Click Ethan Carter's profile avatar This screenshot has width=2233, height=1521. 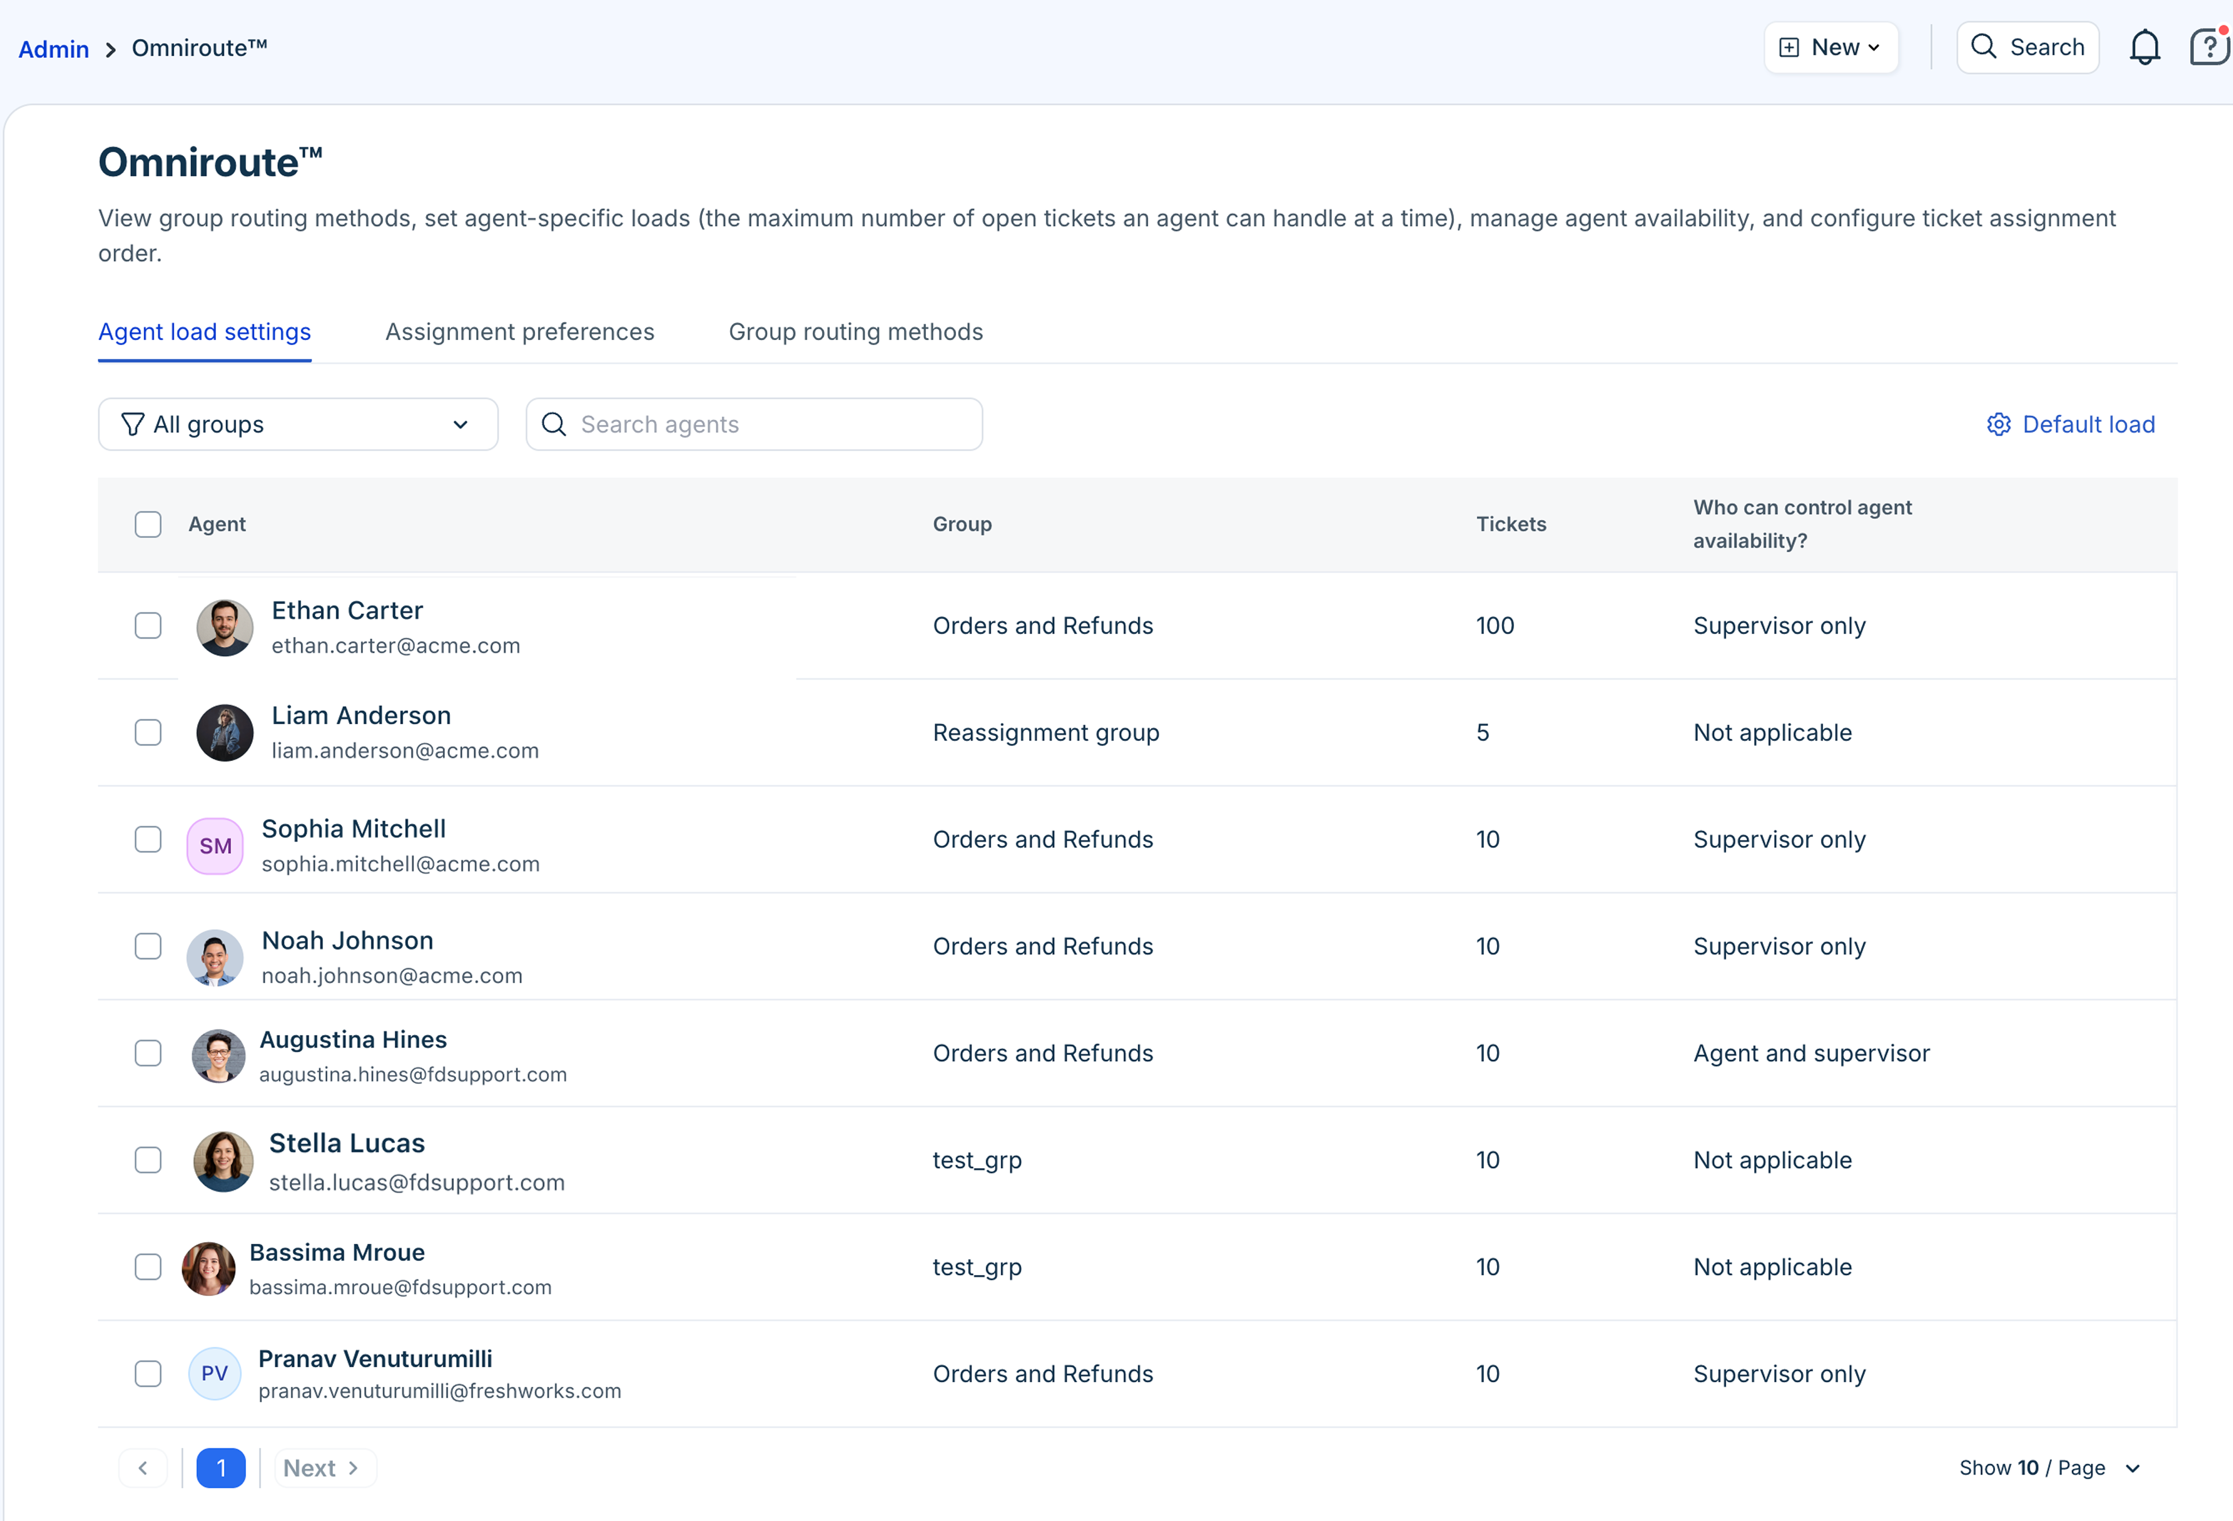(225, 627)
